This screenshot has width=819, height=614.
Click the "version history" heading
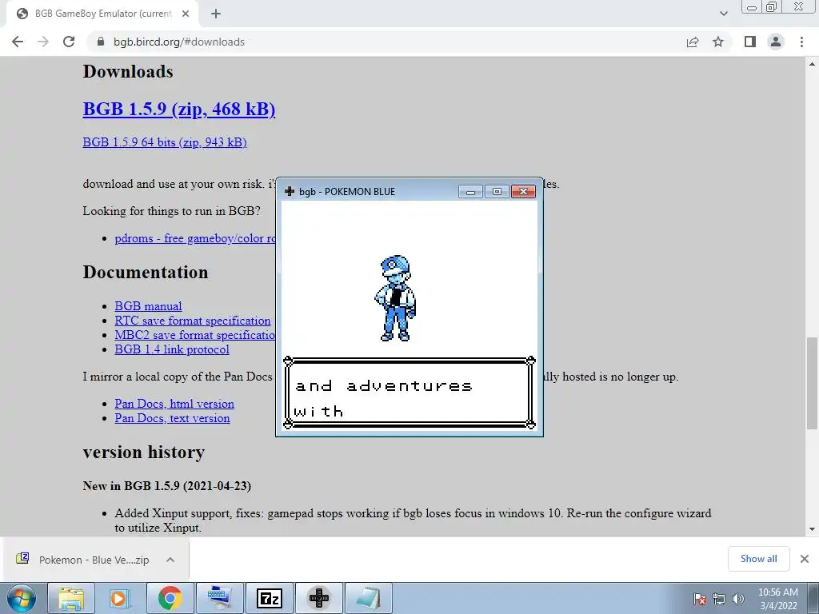click(x=144, y=452)
